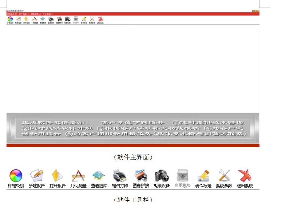Click the large 系统参数 tools icon
294x202 pixels.
[224, 176]
